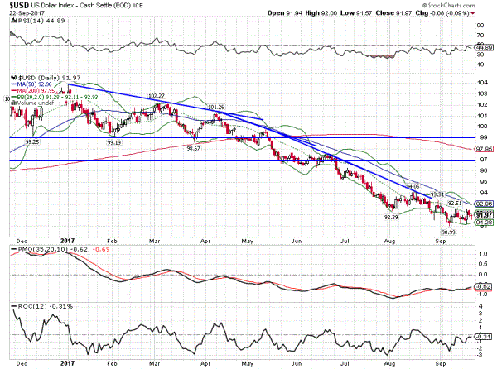Click the 99.25 December low label

click(x=33, y=141)
